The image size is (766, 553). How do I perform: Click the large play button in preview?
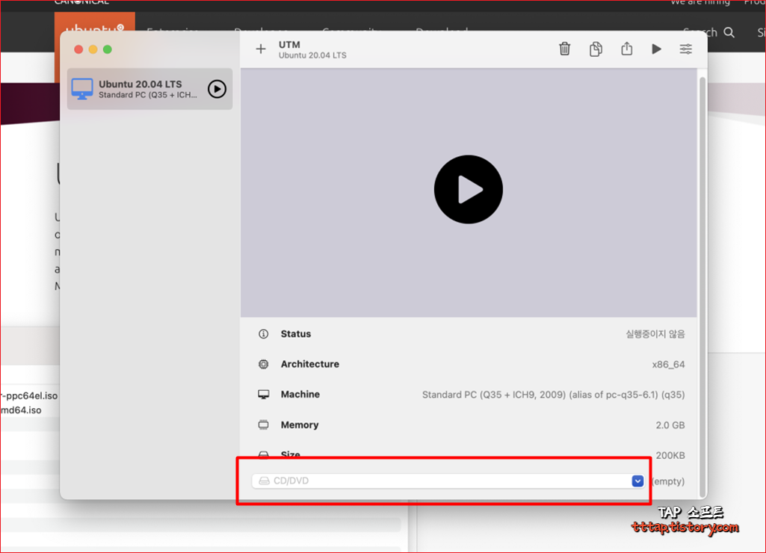(469, 190)
